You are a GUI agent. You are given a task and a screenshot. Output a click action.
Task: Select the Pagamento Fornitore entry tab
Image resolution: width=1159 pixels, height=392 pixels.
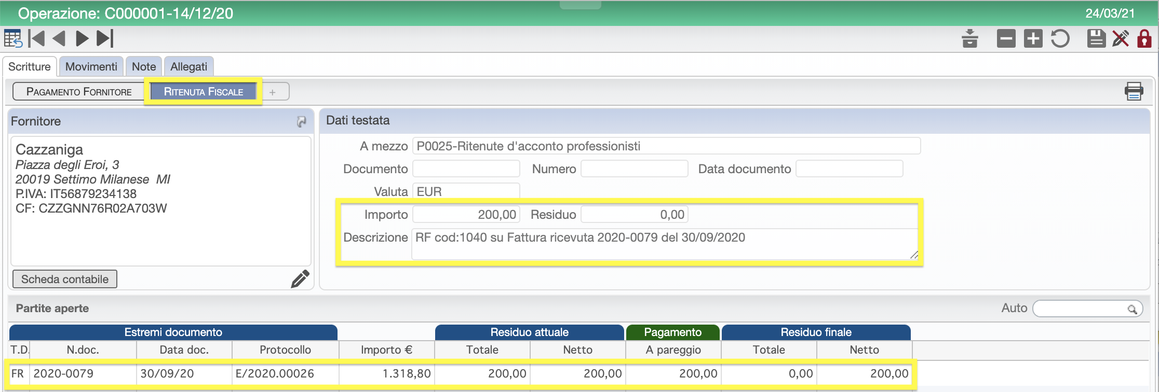click(x=79, y=92)
